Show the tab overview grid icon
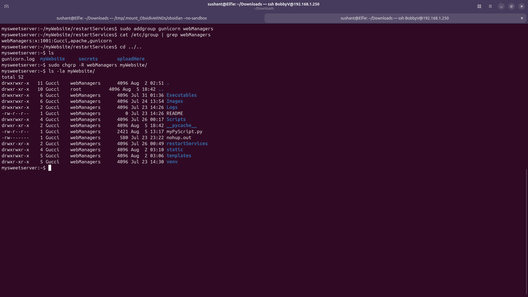The height and width of the screenshot is (297, 528). (479, 6)
